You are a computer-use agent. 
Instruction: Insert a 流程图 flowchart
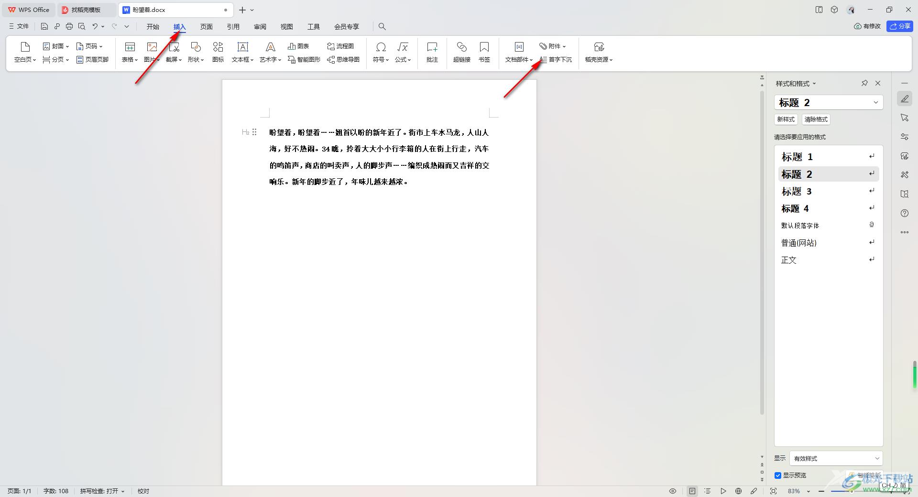coord(340,46)
